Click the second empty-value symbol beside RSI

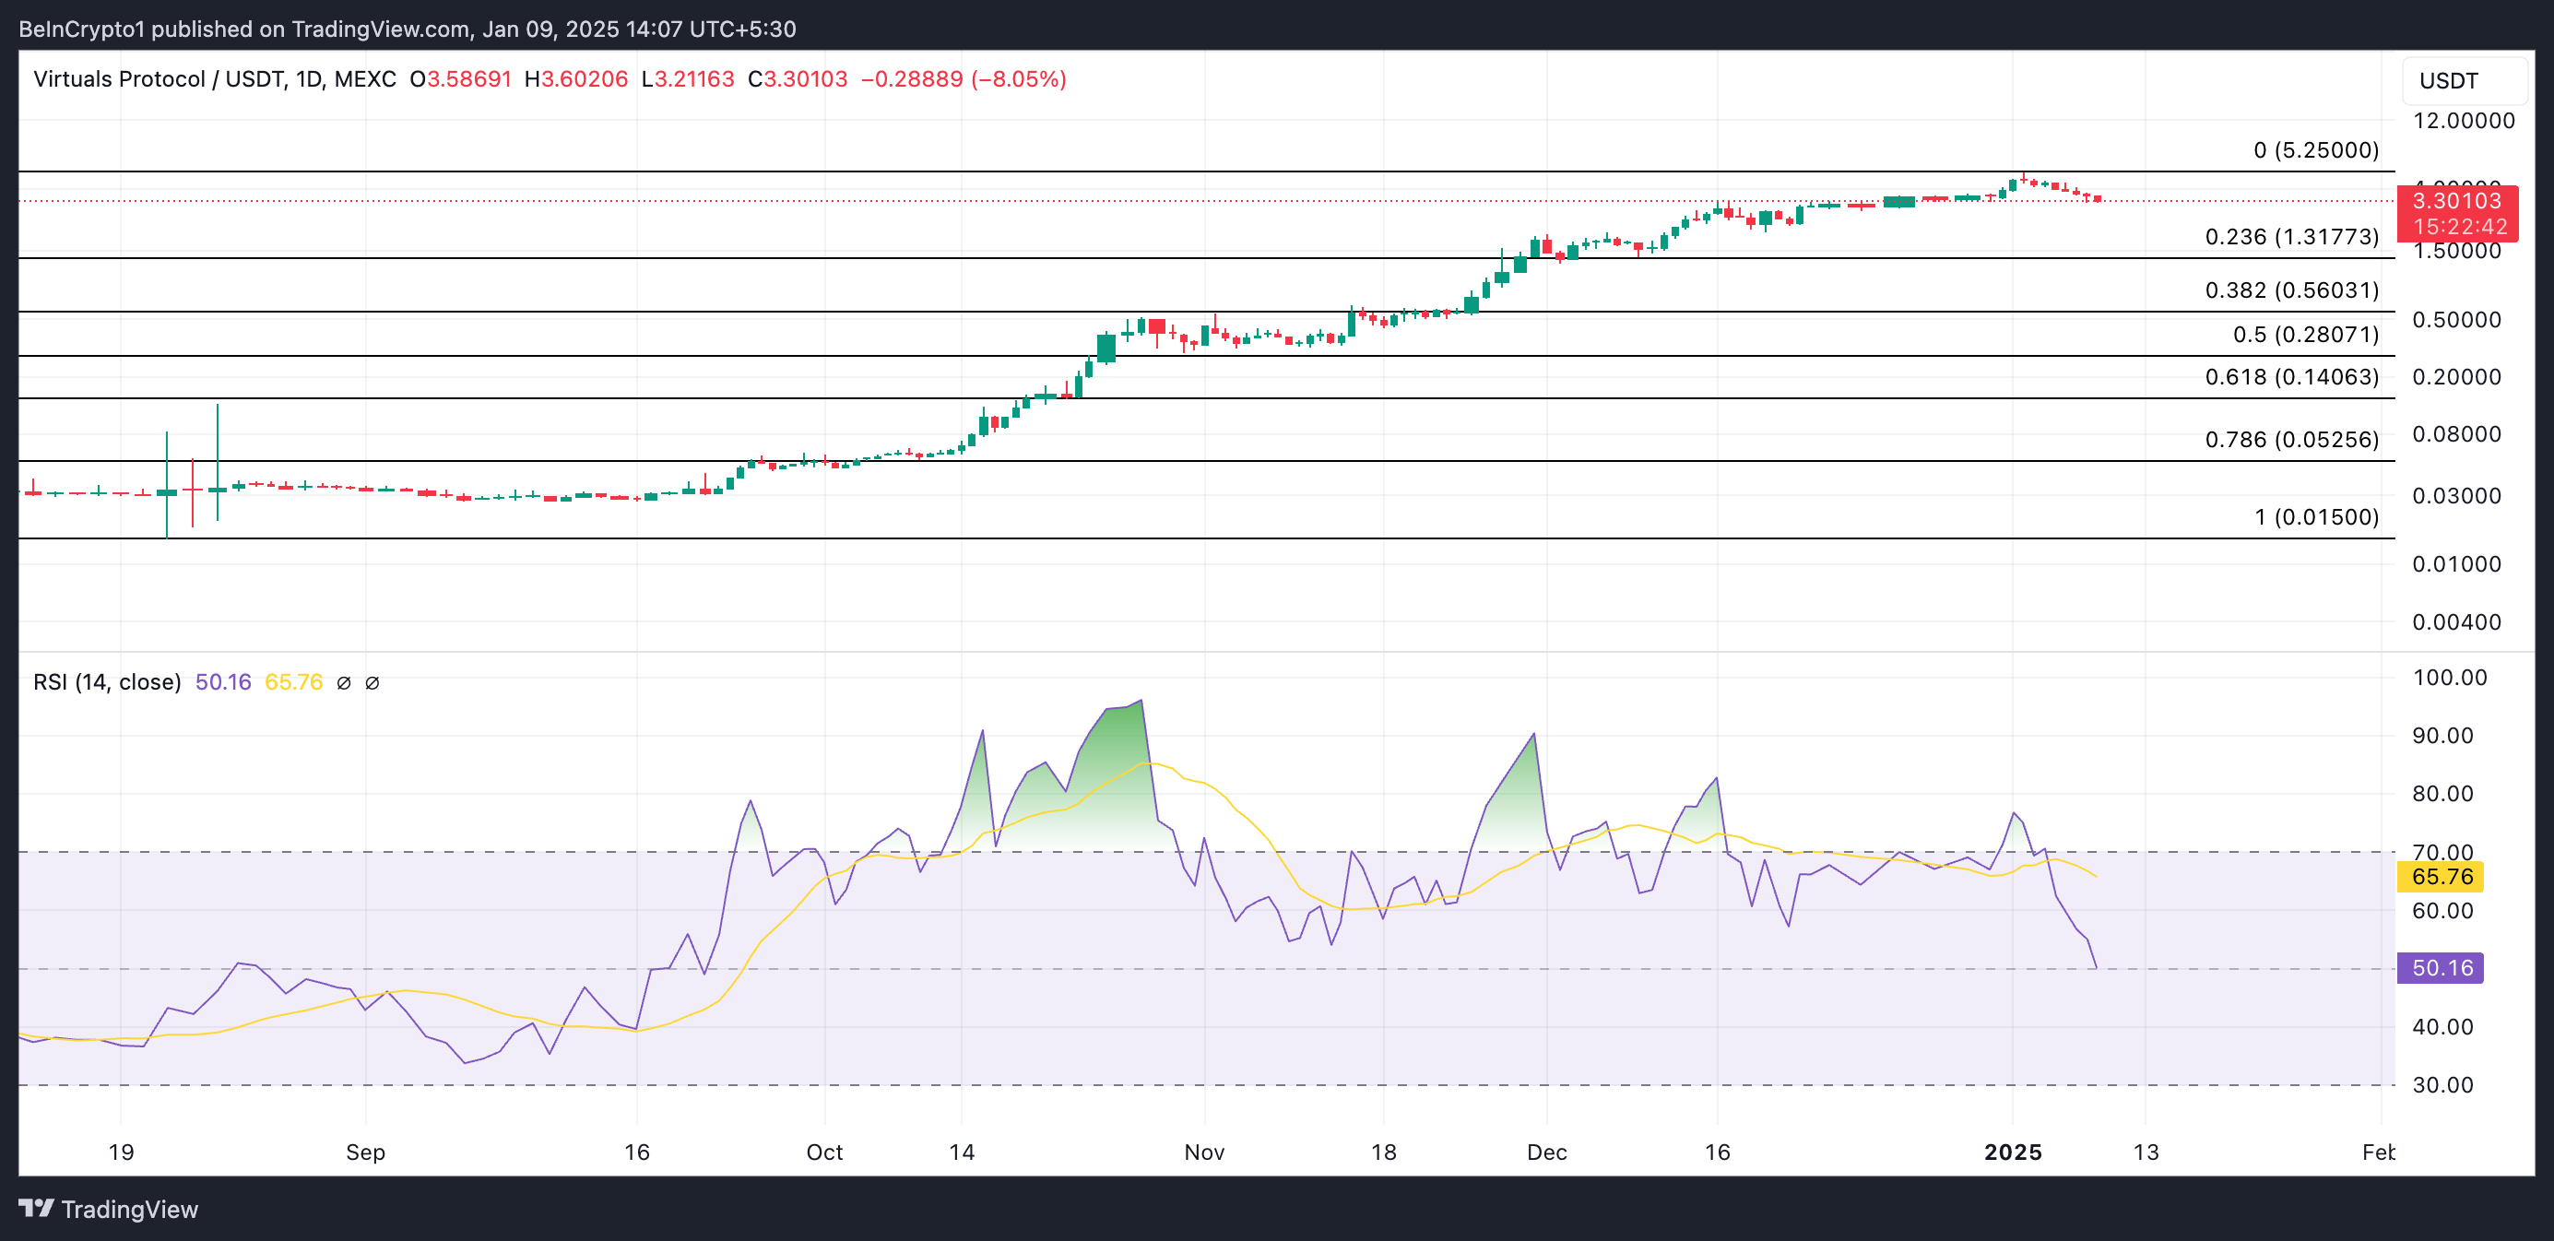coord(372,683)
